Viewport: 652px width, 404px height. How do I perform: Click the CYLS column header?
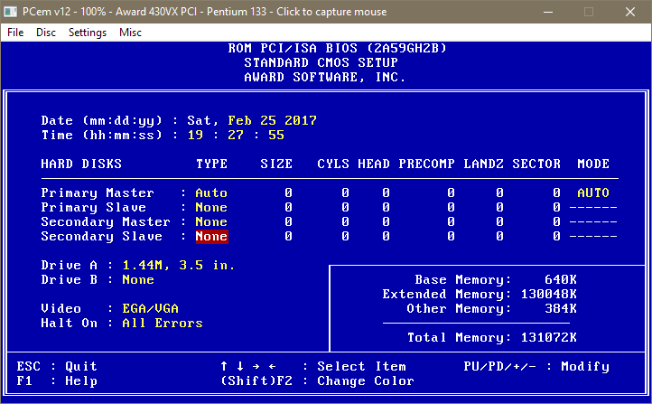[333, 164]
